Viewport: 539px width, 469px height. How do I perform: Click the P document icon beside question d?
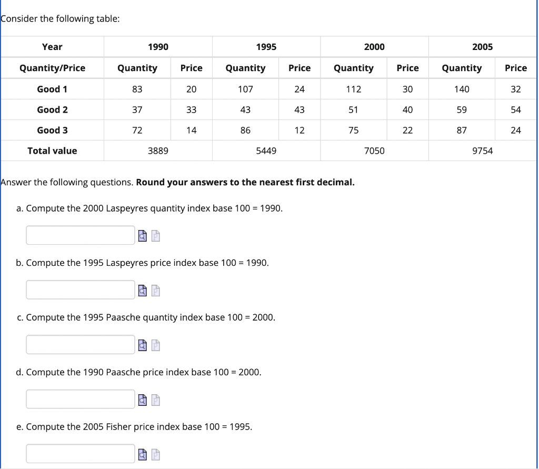click(155, 400)
